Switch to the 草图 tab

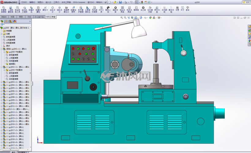coord(21,17)
